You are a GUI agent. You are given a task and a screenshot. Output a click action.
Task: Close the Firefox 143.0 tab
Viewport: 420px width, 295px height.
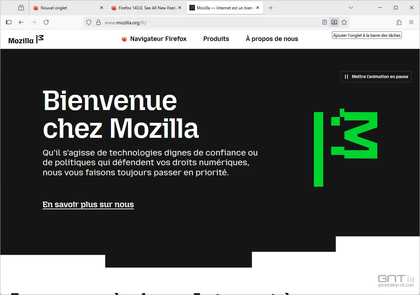pos(180,8)
